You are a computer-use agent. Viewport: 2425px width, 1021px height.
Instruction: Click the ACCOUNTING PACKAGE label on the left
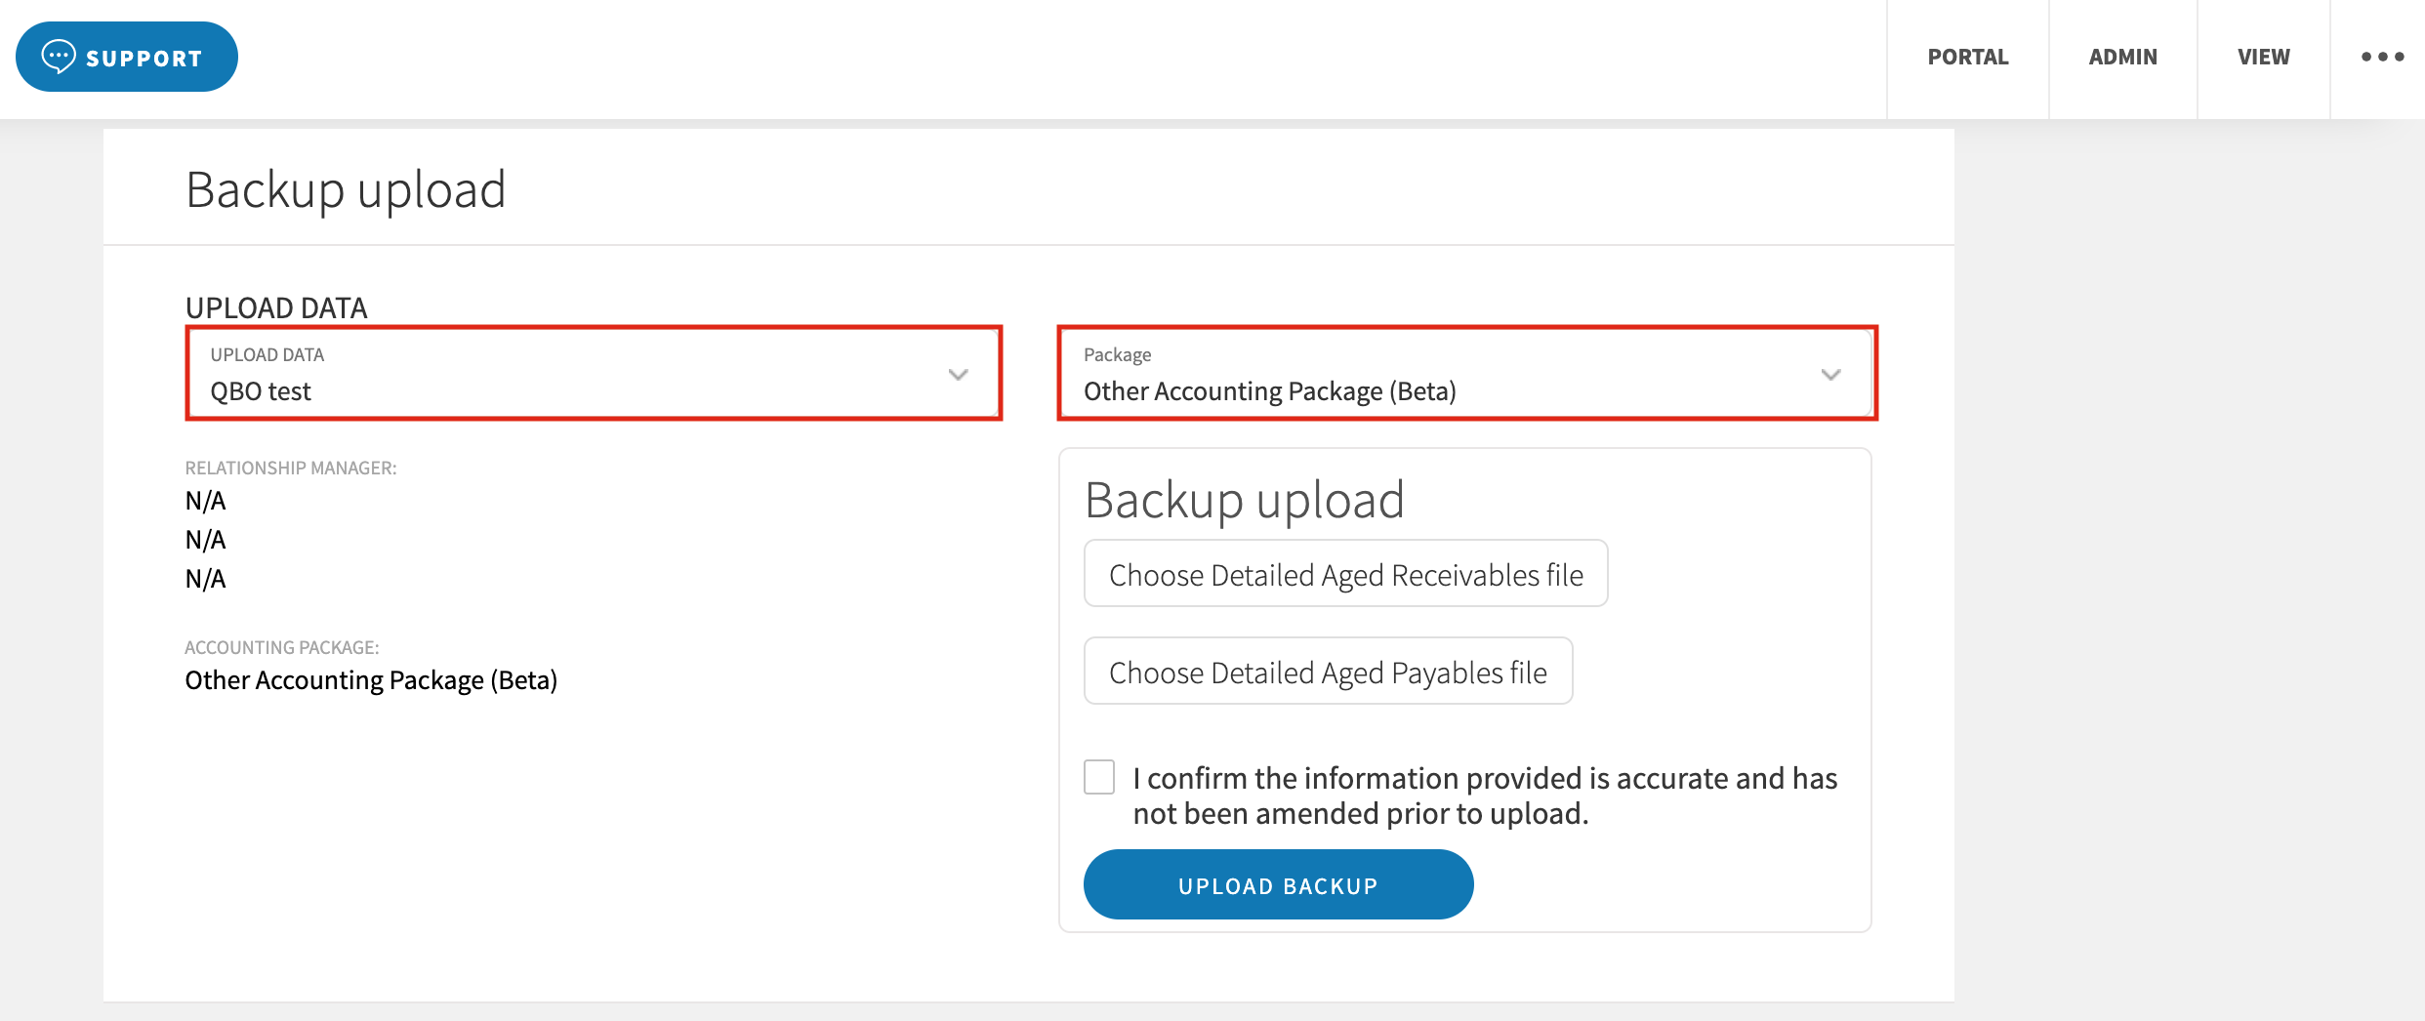pyautogui.click(x=282, y=647)
